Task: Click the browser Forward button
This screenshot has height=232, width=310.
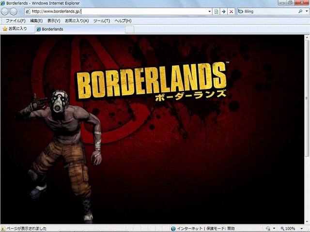Action: (x=14, y=12)
